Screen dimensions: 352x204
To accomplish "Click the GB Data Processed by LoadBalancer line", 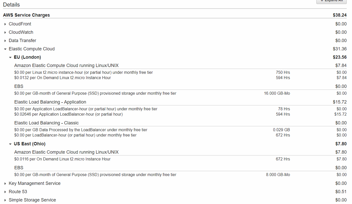I will (81, 130).
